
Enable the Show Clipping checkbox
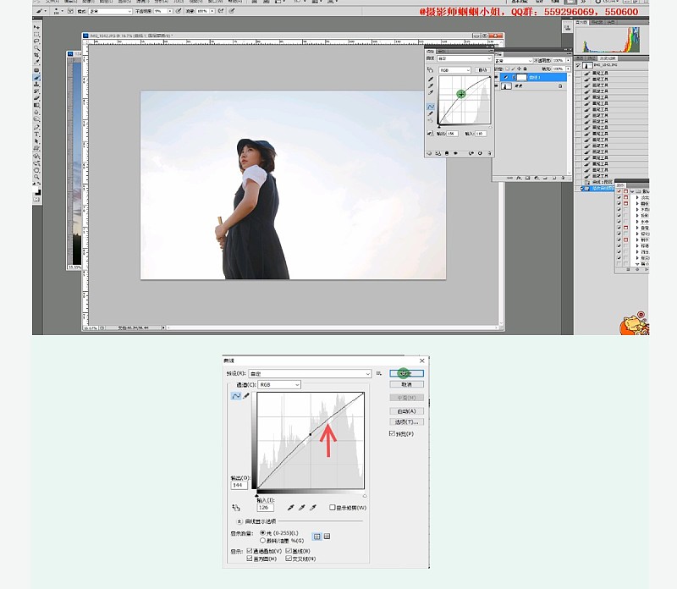click(x=332, y=508)
